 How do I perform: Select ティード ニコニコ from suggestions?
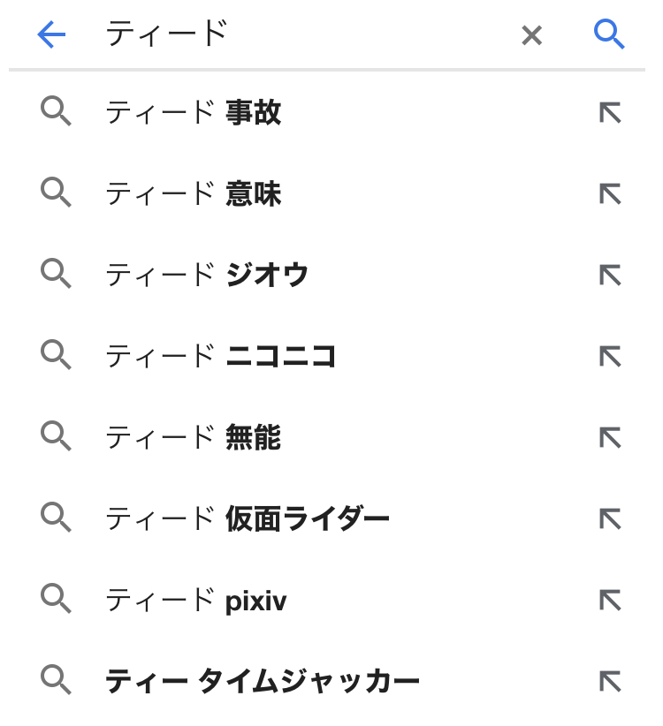tap(221, 356)
